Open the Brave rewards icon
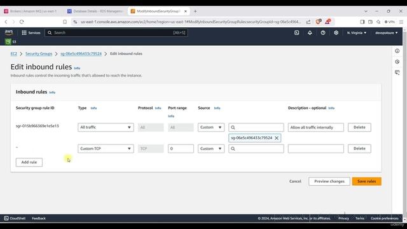The width and height of the screenshot is (407, 229). [328, 22]
